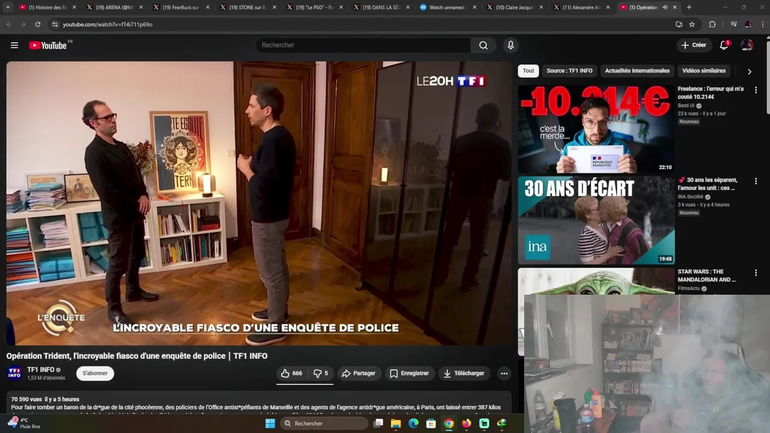Open a new browser tab

(689, 7)
